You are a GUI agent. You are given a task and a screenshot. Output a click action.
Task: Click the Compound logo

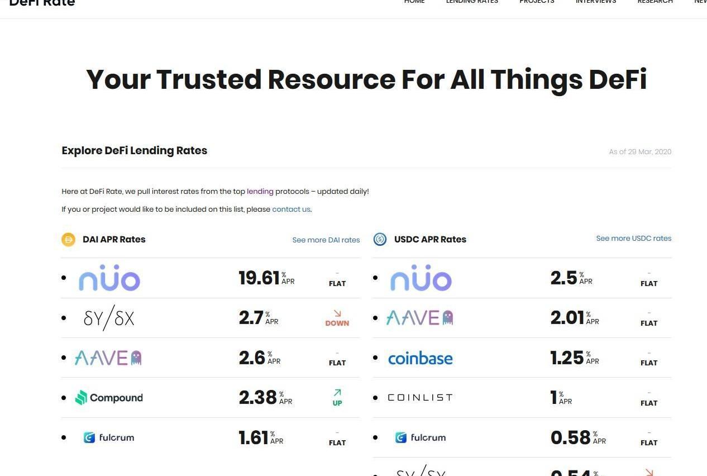[109, 398]
